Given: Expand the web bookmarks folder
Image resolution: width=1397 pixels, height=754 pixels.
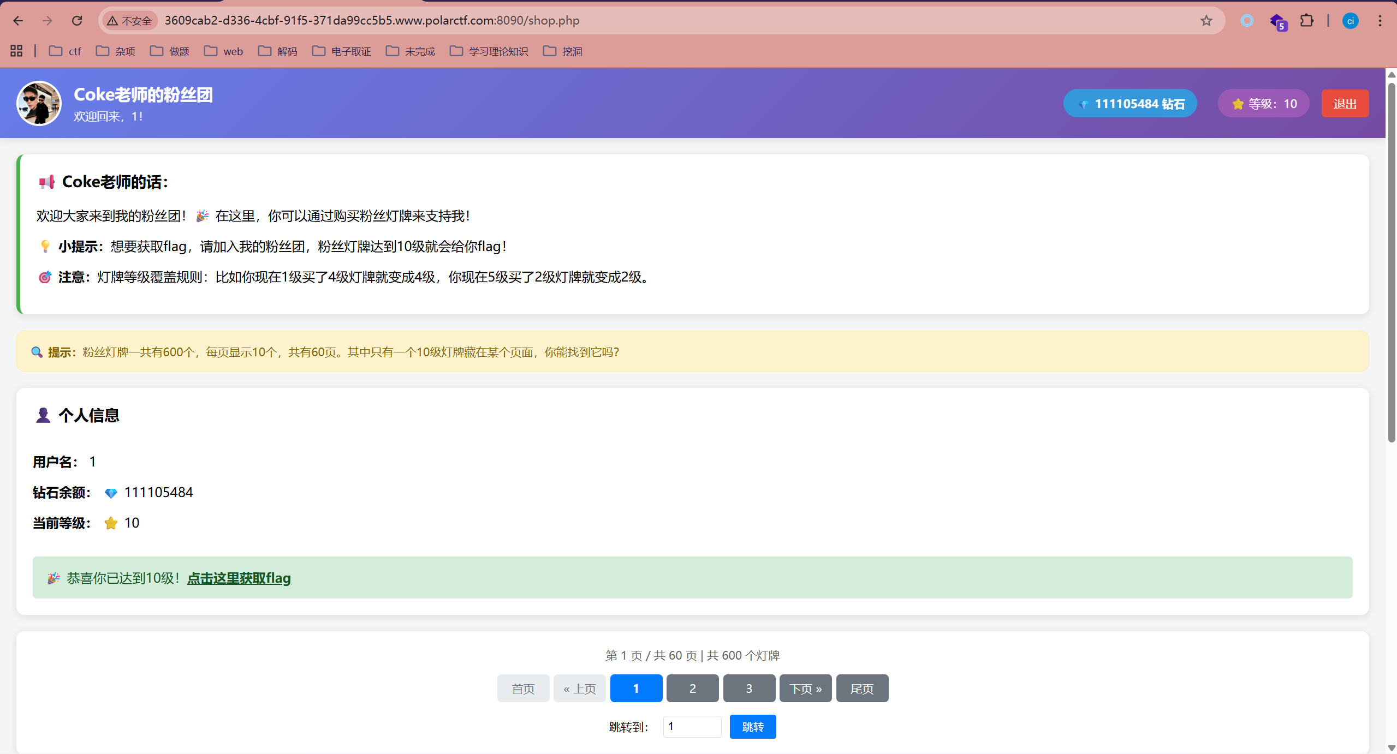Looking at the screenshot, I should click(x=224, y=51).
